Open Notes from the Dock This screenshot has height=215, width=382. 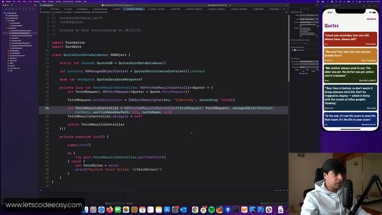pos(159,210)
